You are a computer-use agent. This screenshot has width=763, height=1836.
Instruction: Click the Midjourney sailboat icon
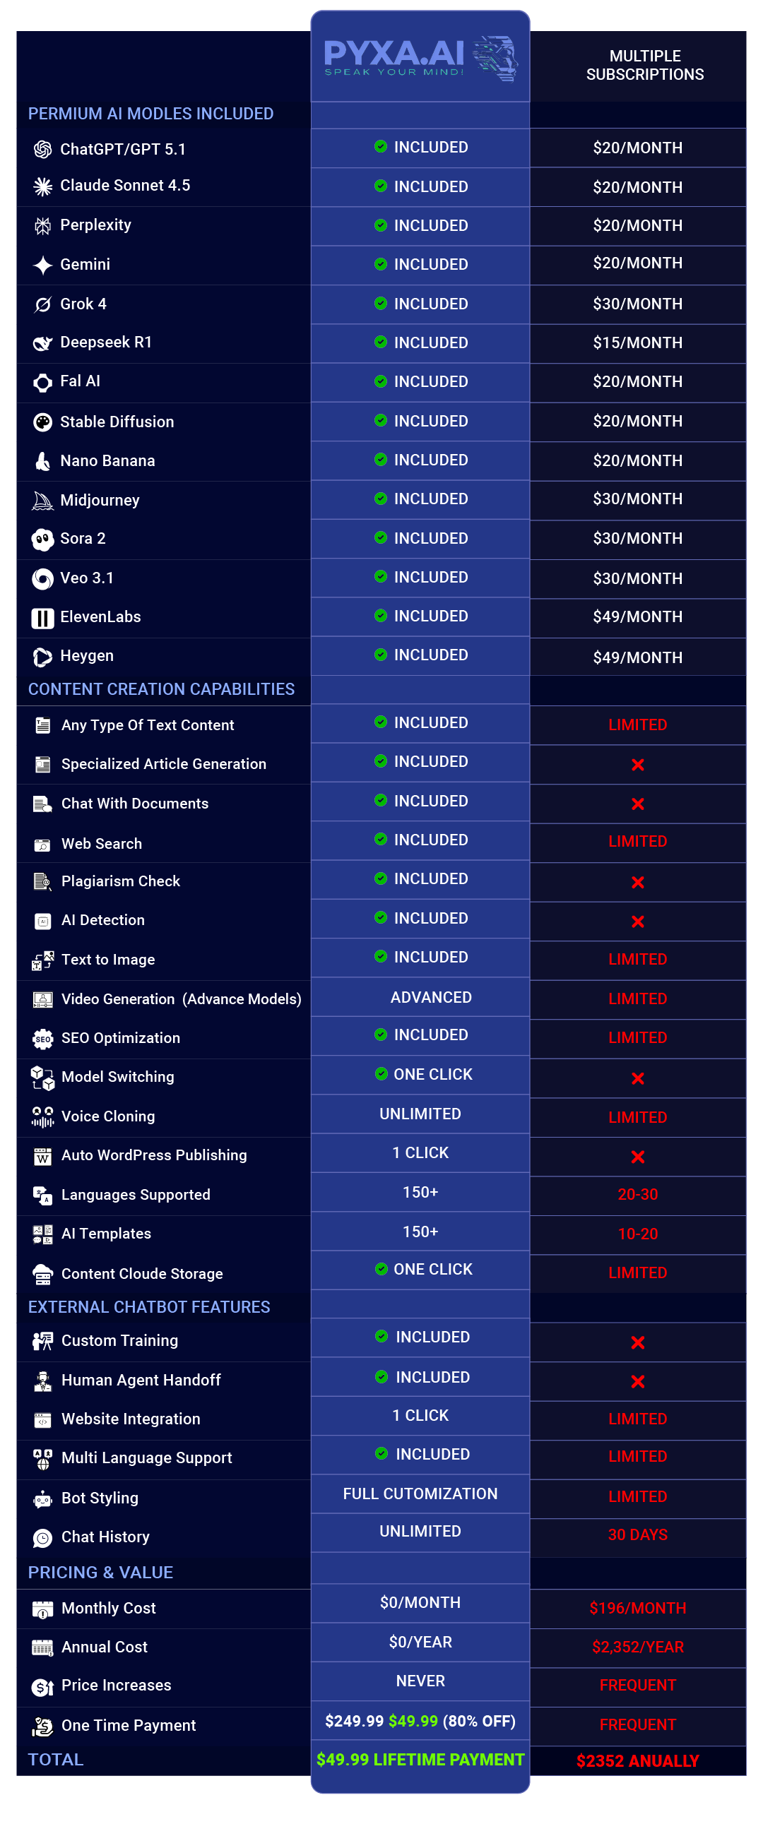[x=43, y=501]
